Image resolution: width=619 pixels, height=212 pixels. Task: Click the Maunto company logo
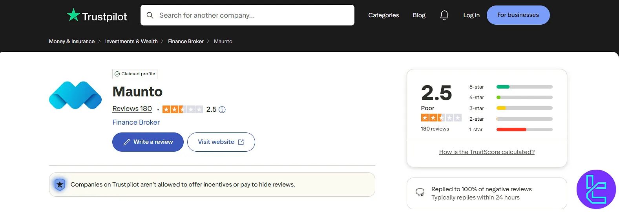click(x=75, y=95)
